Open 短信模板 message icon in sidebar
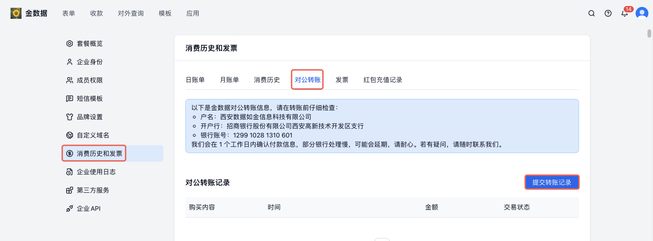The height and width of the screenshot is (241, 653). (70, 99)
